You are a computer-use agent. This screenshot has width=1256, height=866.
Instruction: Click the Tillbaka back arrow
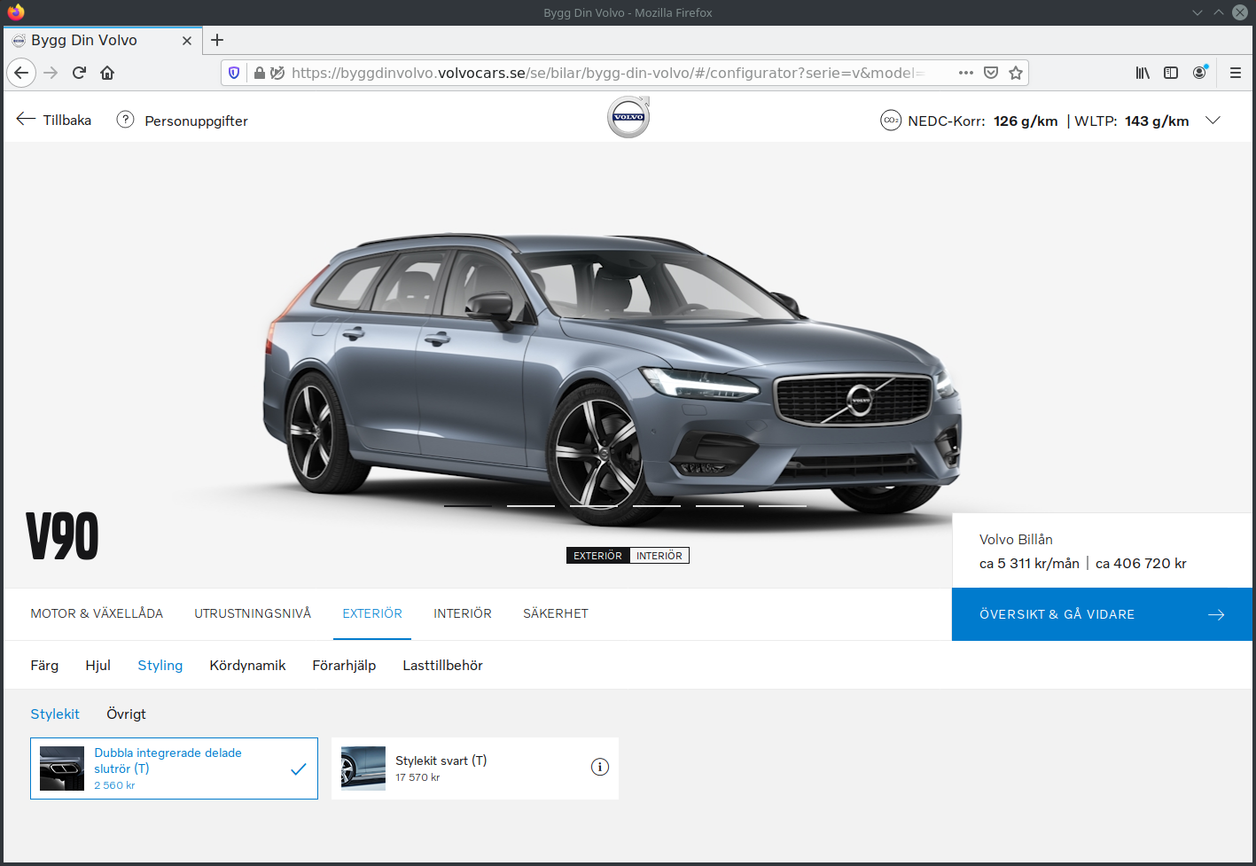pyautogui.click(x=26, y=120)
